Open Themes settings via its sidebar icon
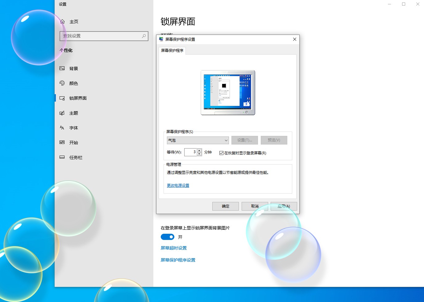This screenshot has width=424, height=302. click(62, 113)
